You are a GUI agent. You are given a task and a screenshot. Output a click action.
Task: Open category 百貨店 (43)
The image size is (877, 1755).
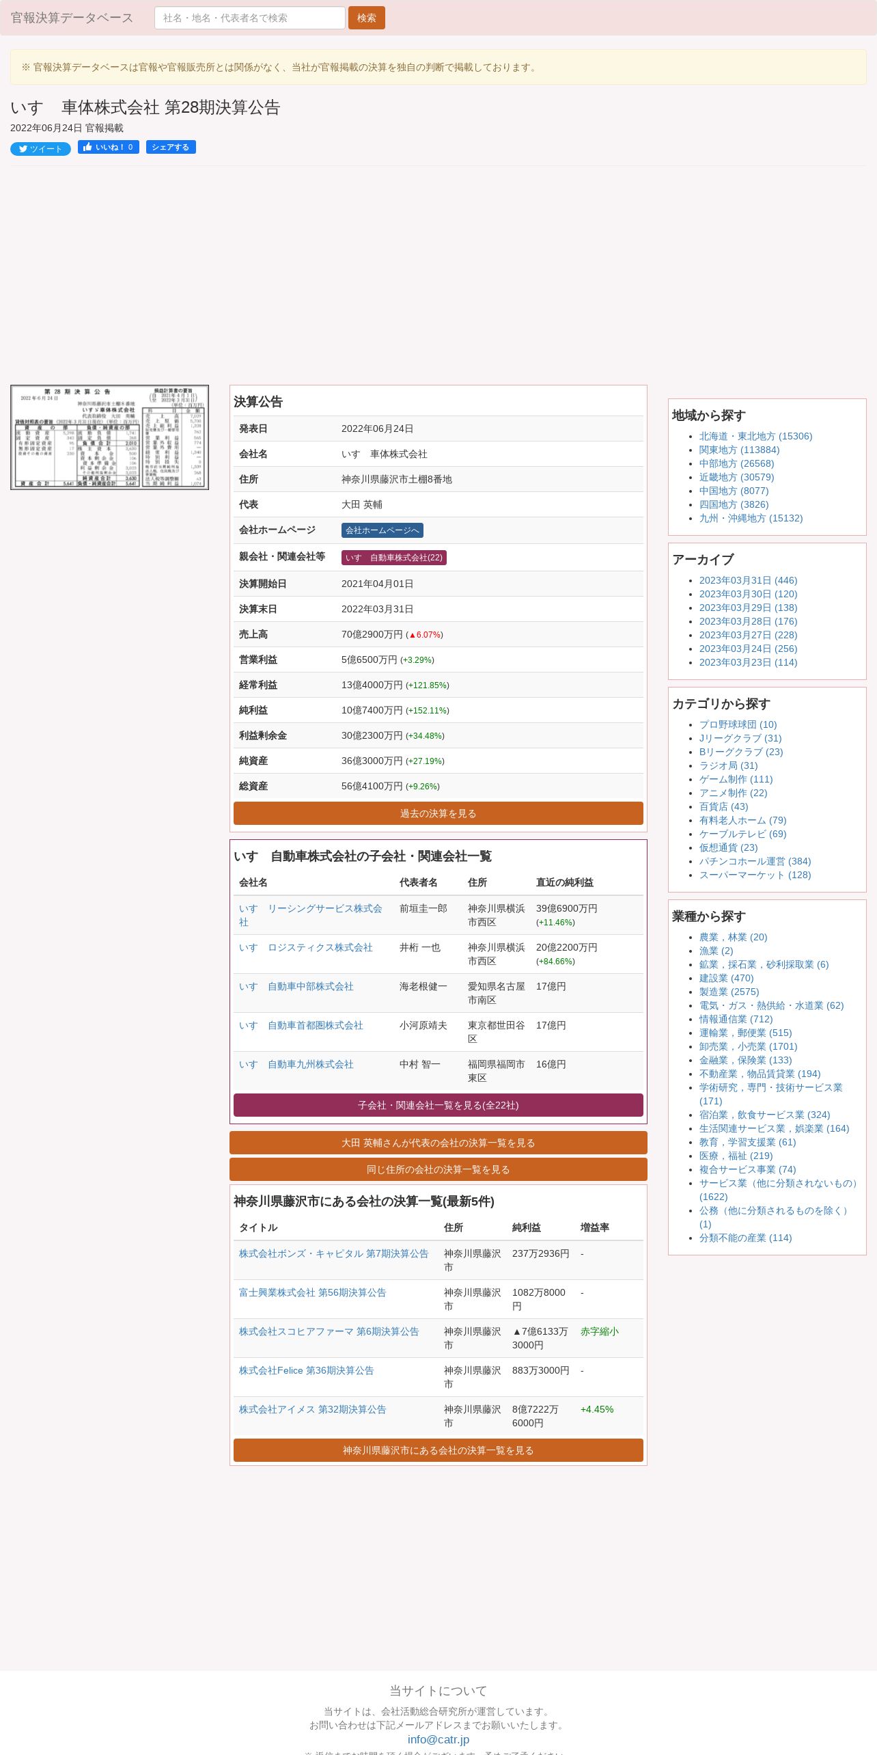point(723,806)
